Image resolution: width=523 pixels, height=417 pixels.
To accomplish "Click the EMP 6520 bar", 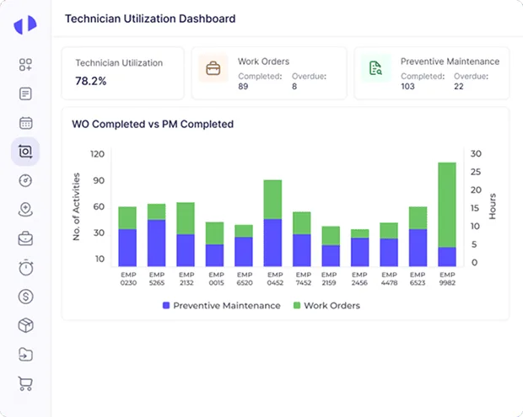I will (x=244, y=246).
